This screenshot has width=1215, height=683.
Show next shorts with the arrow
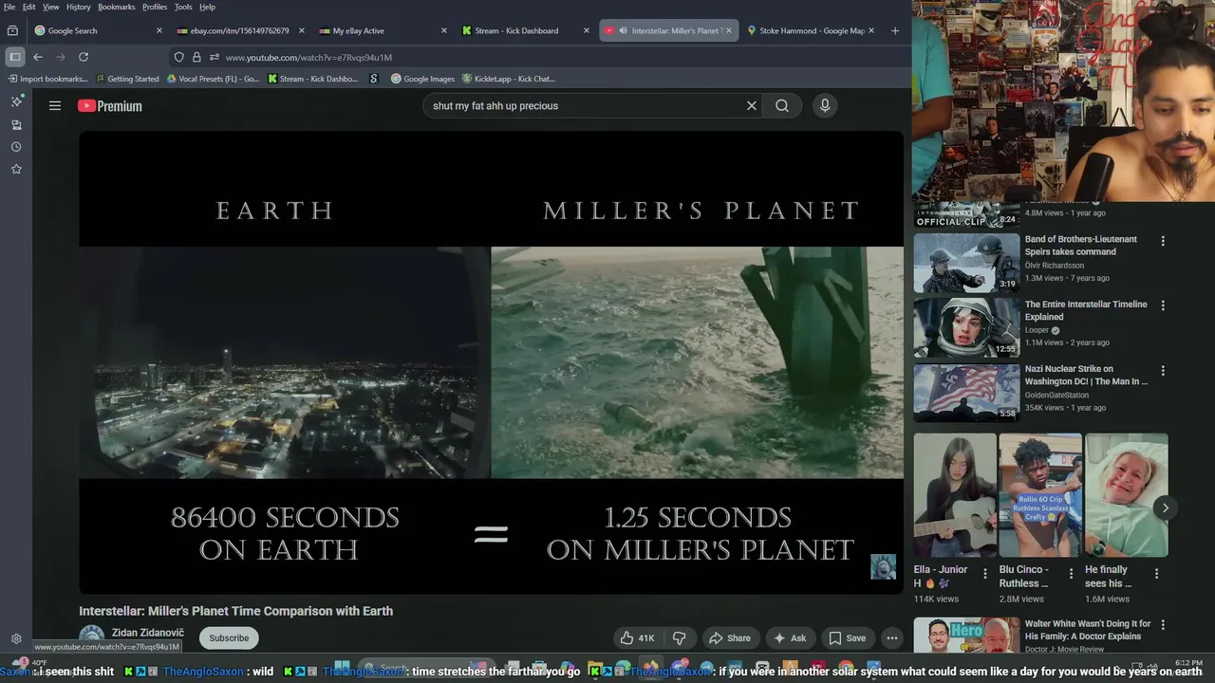click(1166, 508)
